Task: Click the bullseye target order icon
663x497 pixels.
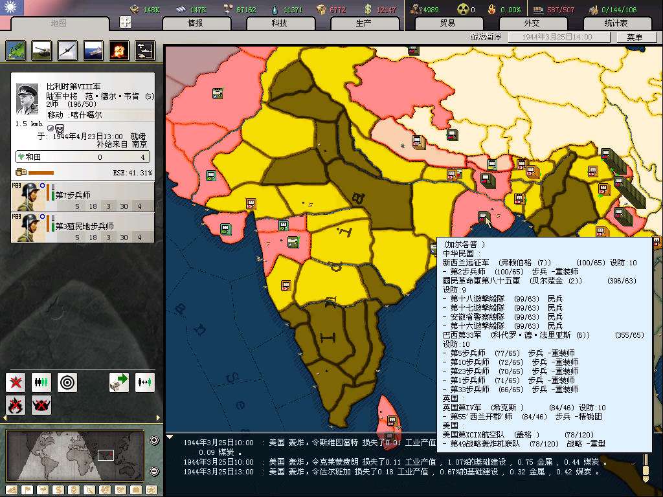Action: click(67, 382)
